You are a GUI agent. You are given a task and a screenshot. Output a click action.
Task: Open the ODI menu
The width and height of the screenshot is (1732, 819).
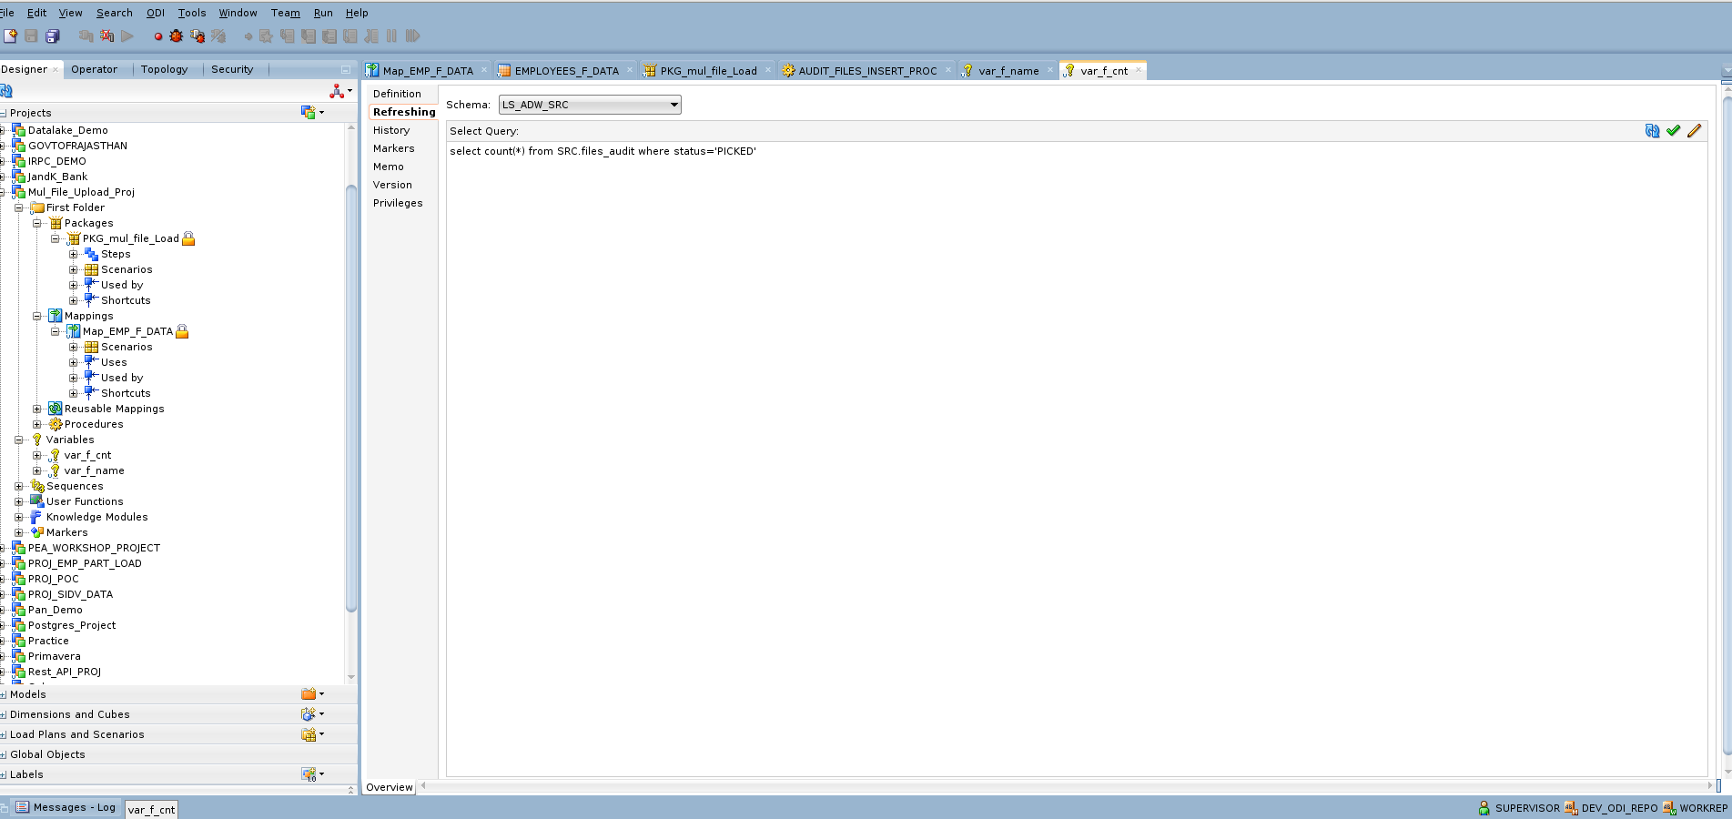[156, 13]
